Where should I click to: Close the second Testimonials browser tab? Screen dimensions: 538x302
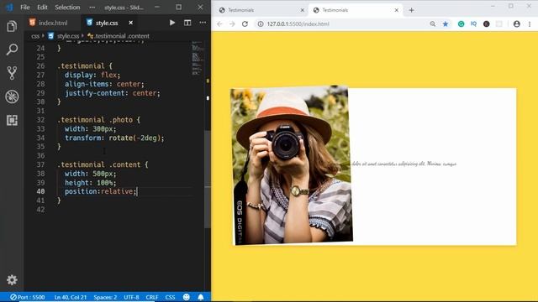[396, 10]
